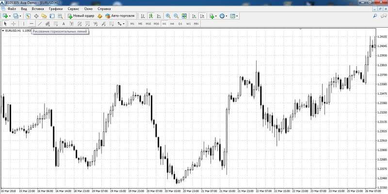
Task: Click the price scale at 1.24155
Action: coord(383,36)
